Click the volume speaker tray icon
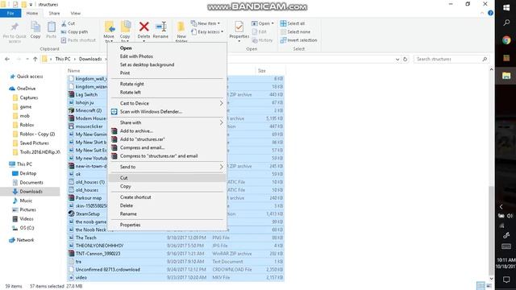516x290 pixels. pos(510,216)
